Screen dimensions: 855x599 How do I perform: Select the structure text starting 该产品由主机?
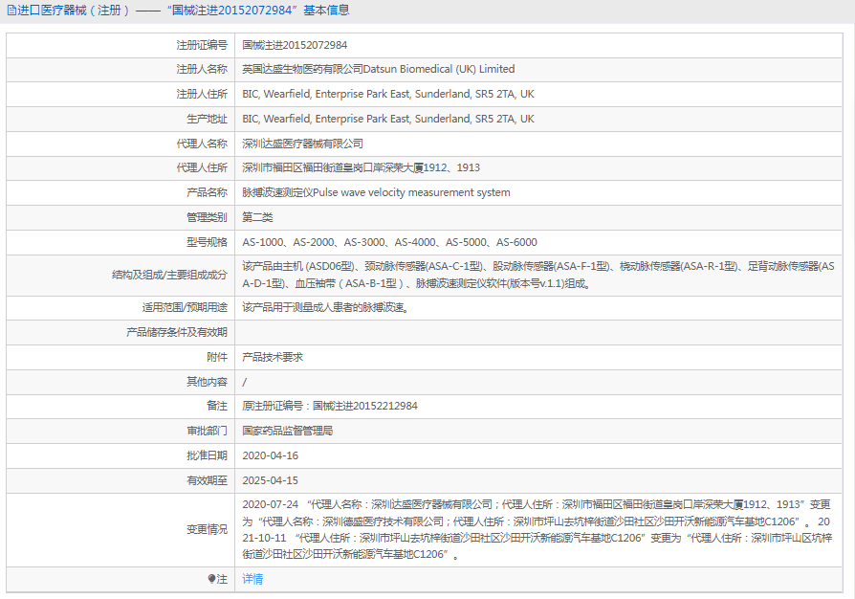538,275
